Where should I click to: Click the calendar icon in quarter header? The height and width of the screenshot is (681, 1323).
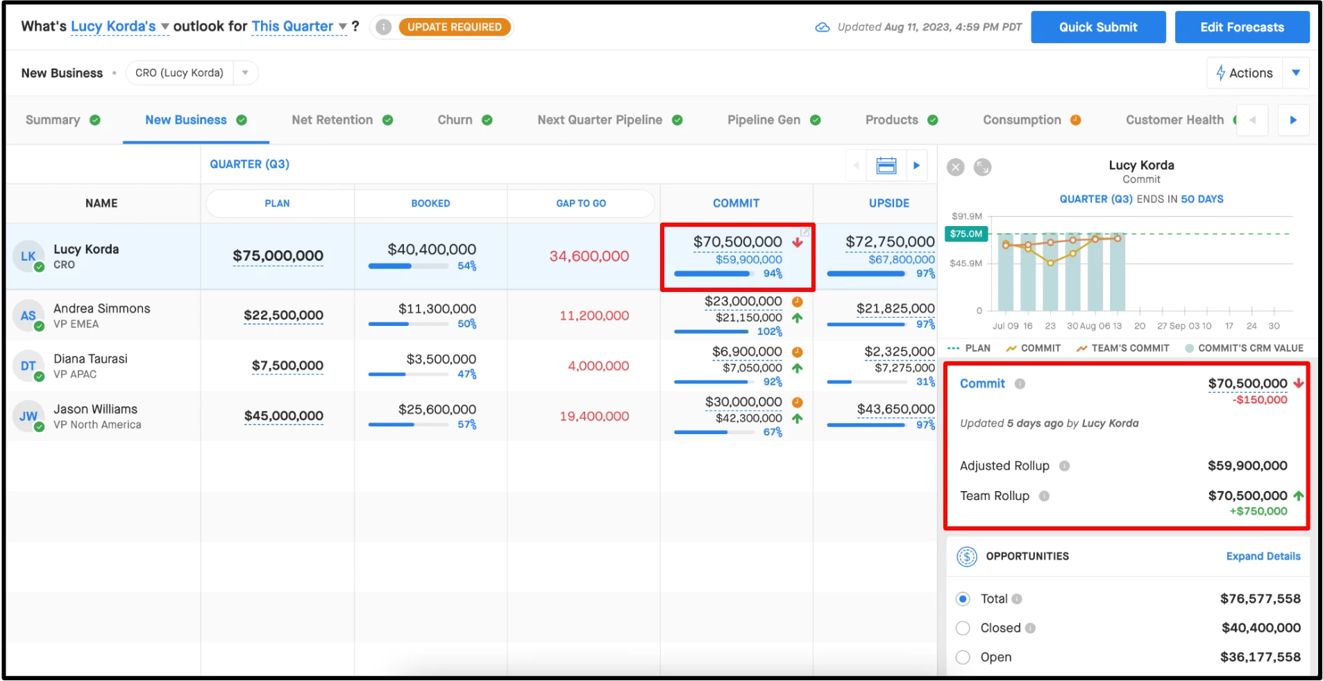886,166
